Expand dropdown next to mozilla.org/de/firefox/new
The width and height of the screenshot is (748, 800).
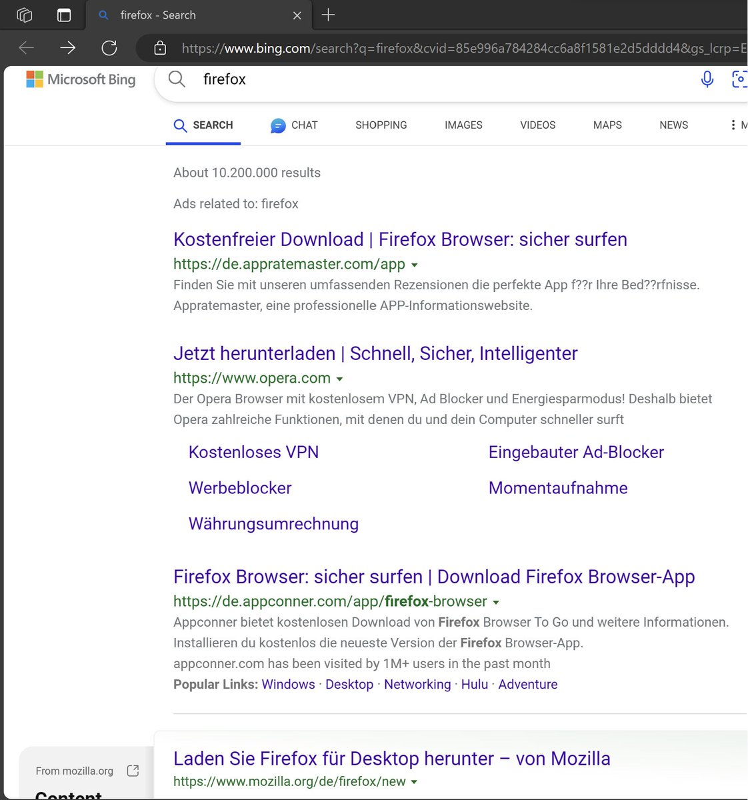(414, 782)
